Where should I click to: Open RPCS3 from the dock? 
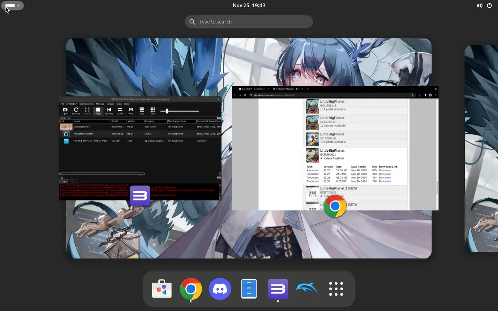pyautogui.click(x=278, y=289)
